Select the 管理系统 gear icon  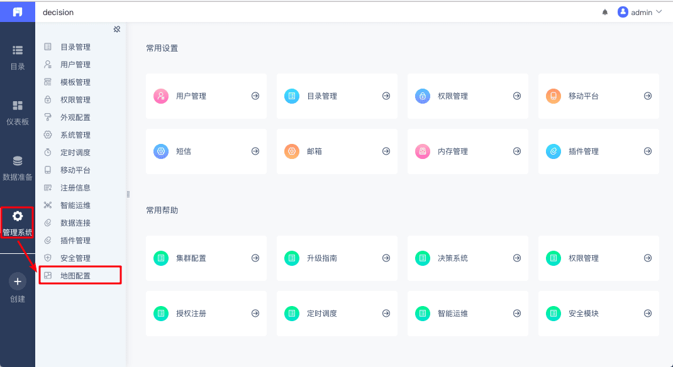click(18, 216)
